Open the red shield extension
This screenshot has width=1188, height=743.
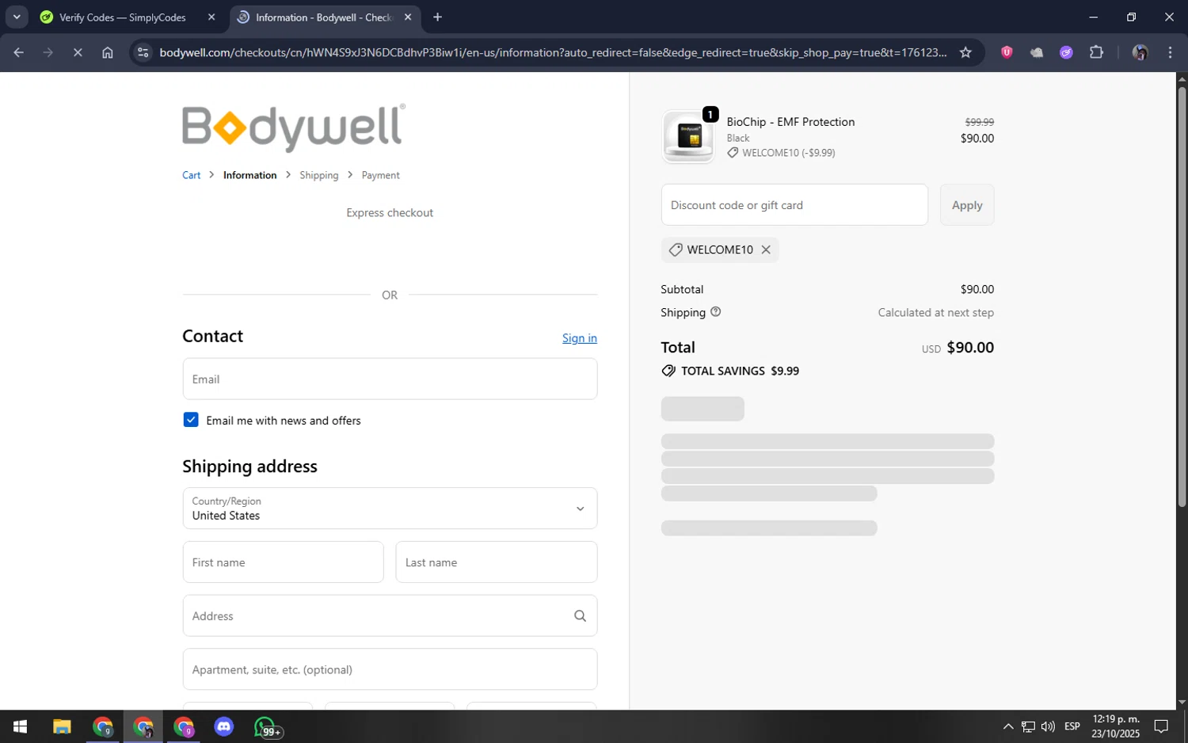point(1007,52)
